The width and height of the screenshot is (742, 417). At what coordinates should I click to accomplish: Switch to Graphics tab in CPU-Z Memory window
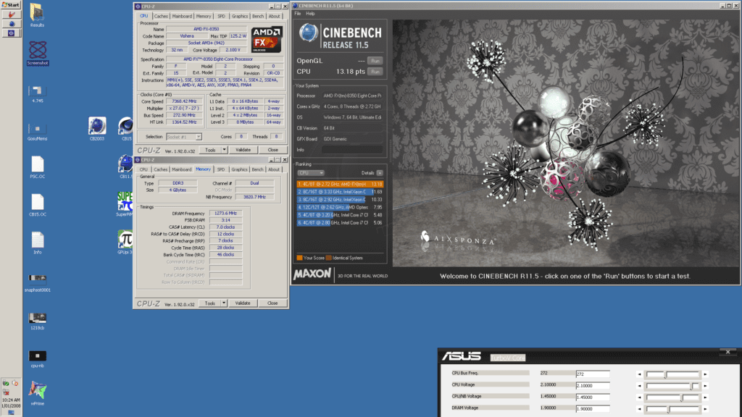pos(239,169)
